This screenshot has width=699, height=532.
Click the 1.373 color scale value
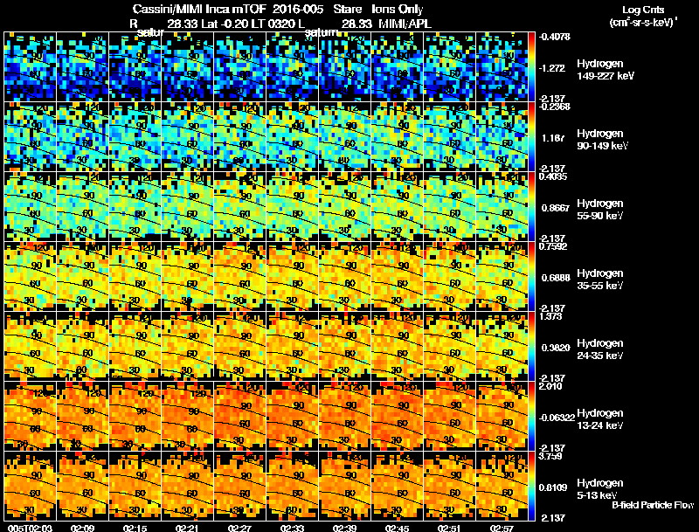click(550, 317)
